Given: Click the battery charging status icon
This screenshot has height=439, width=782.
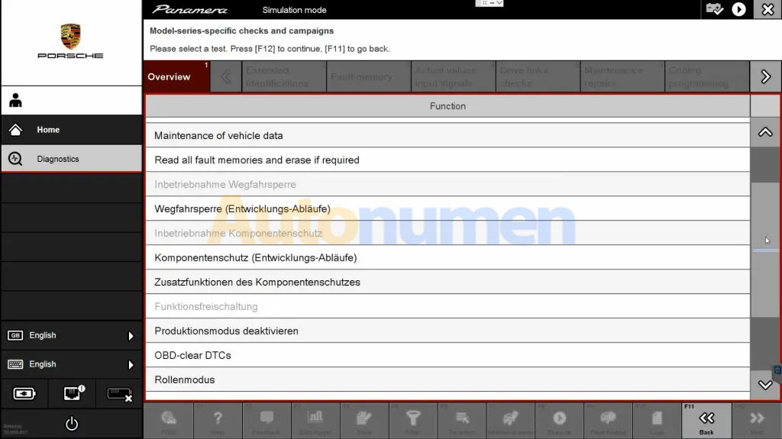Looking at the screenshot, I should [x=24, y=394].
